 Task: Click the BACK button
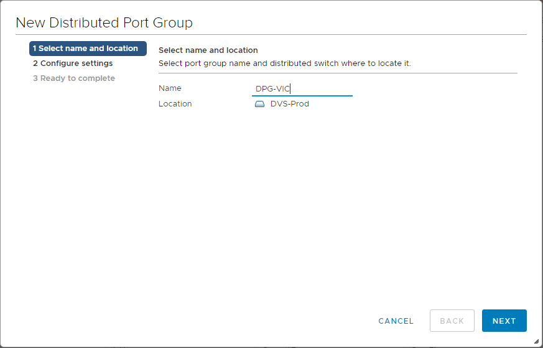452,321
